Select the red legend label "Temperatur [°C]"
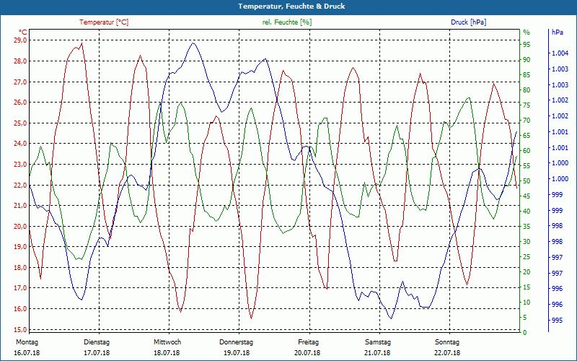 (x=104, y=22)
